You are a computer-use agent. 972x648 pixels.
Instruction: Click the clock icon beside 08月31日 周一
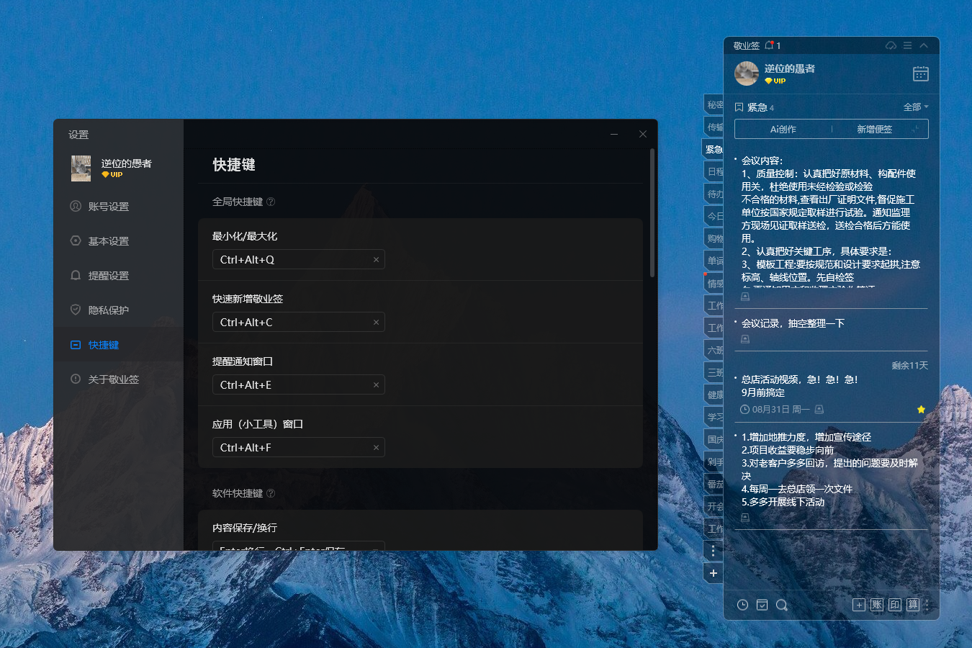click(x=745, y=409)
